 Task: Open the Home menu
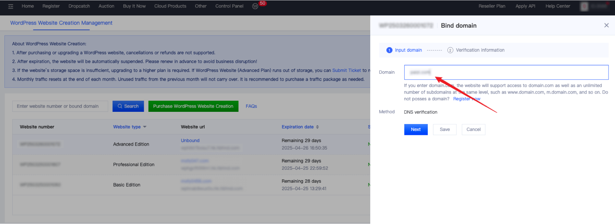(x=28, y=6)
